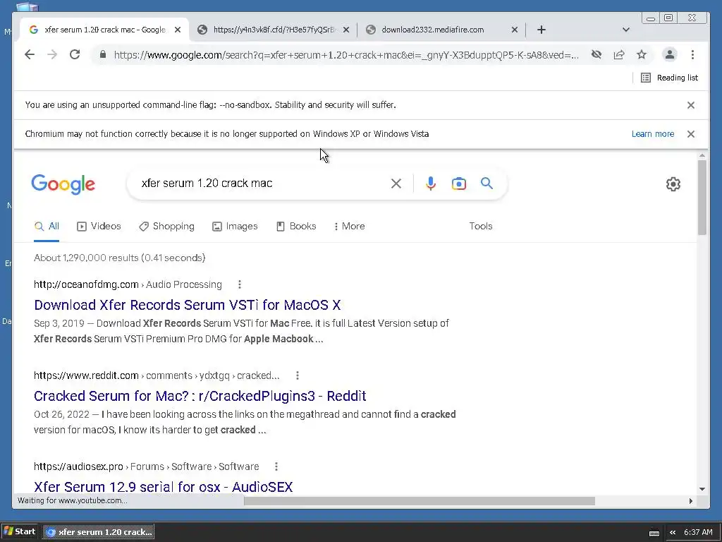Open the Windows Start menu
The height and width of the screenshot is (542, 722).
20,531
